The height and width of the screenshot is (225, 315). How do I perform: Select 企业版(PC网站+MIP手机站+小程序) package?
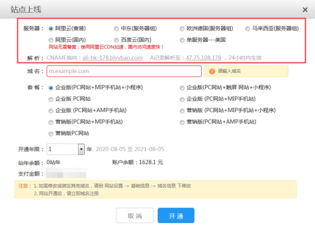51,88
